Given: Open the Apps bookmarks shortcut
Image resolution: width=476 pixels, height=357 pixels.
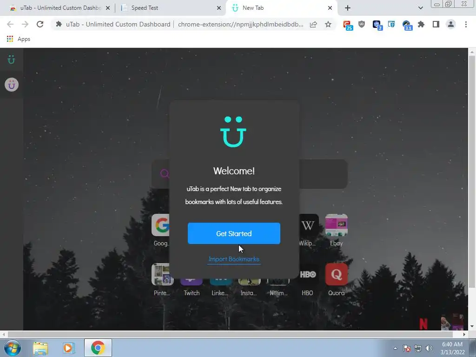Looking at the screenshot, I should (19, 39).
